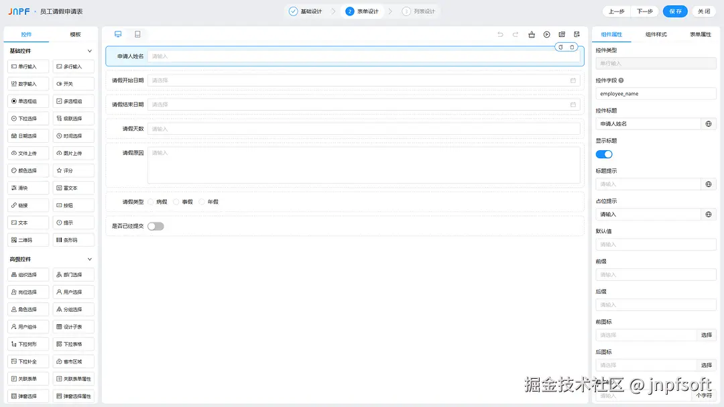The height and width of the screenshot is (407, 724).
Task: Add the 用户选择 advanced control
Action: [x=74, y=292]
